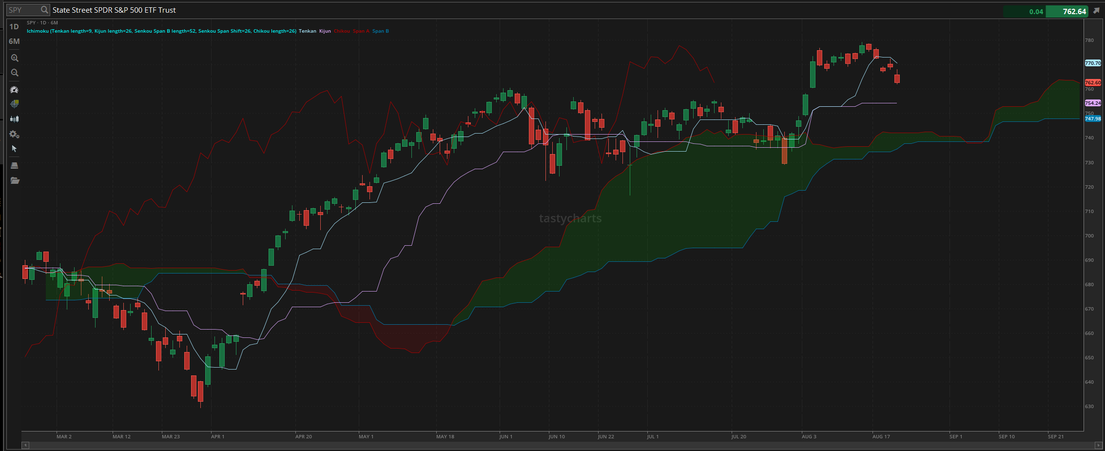The width and height of the screenshot is (1105, 451).
Task: Click the Chikou legend label
Action: tap(342, 31)
